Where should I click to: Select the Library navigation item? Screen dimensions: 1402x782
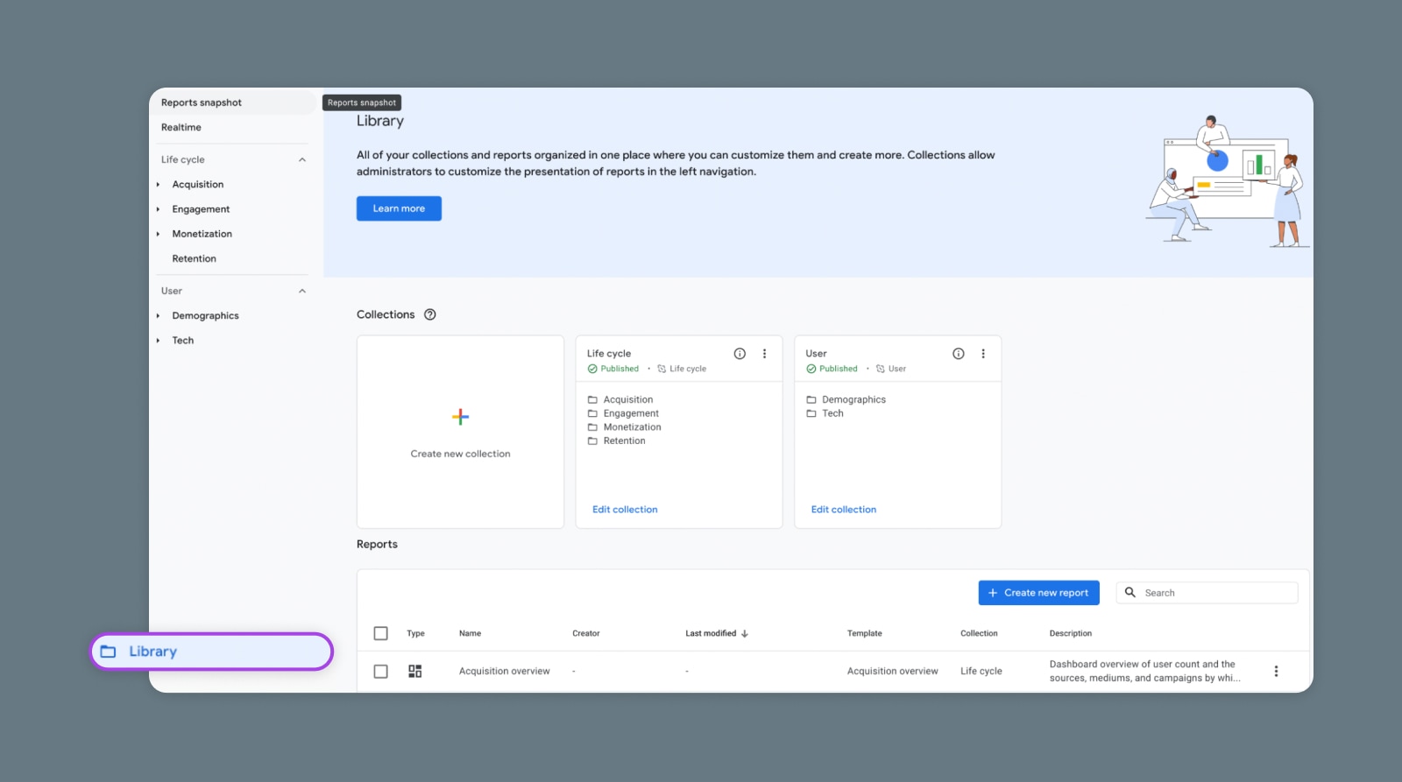211,652
